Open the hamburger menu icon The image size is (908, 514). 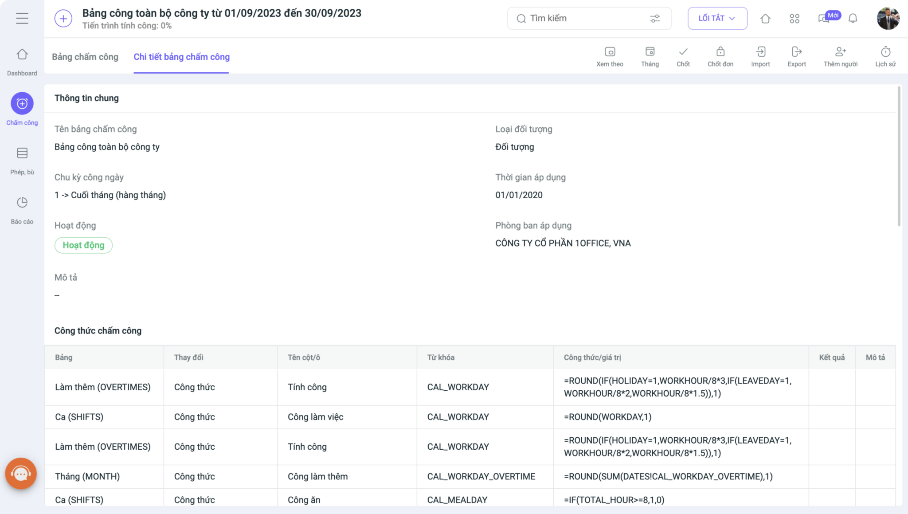(x=22, y=18)
